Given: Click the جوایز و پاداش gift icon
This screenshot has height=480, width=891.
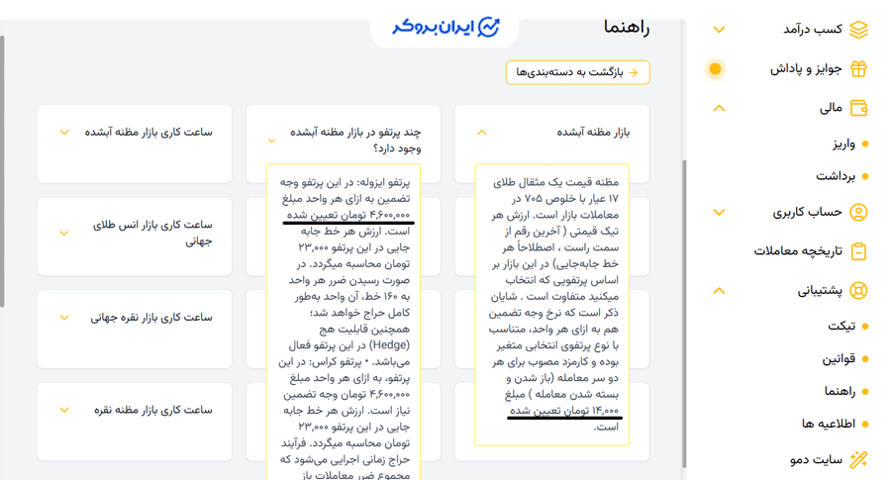Looking at the screenshot, I should 858,68.
